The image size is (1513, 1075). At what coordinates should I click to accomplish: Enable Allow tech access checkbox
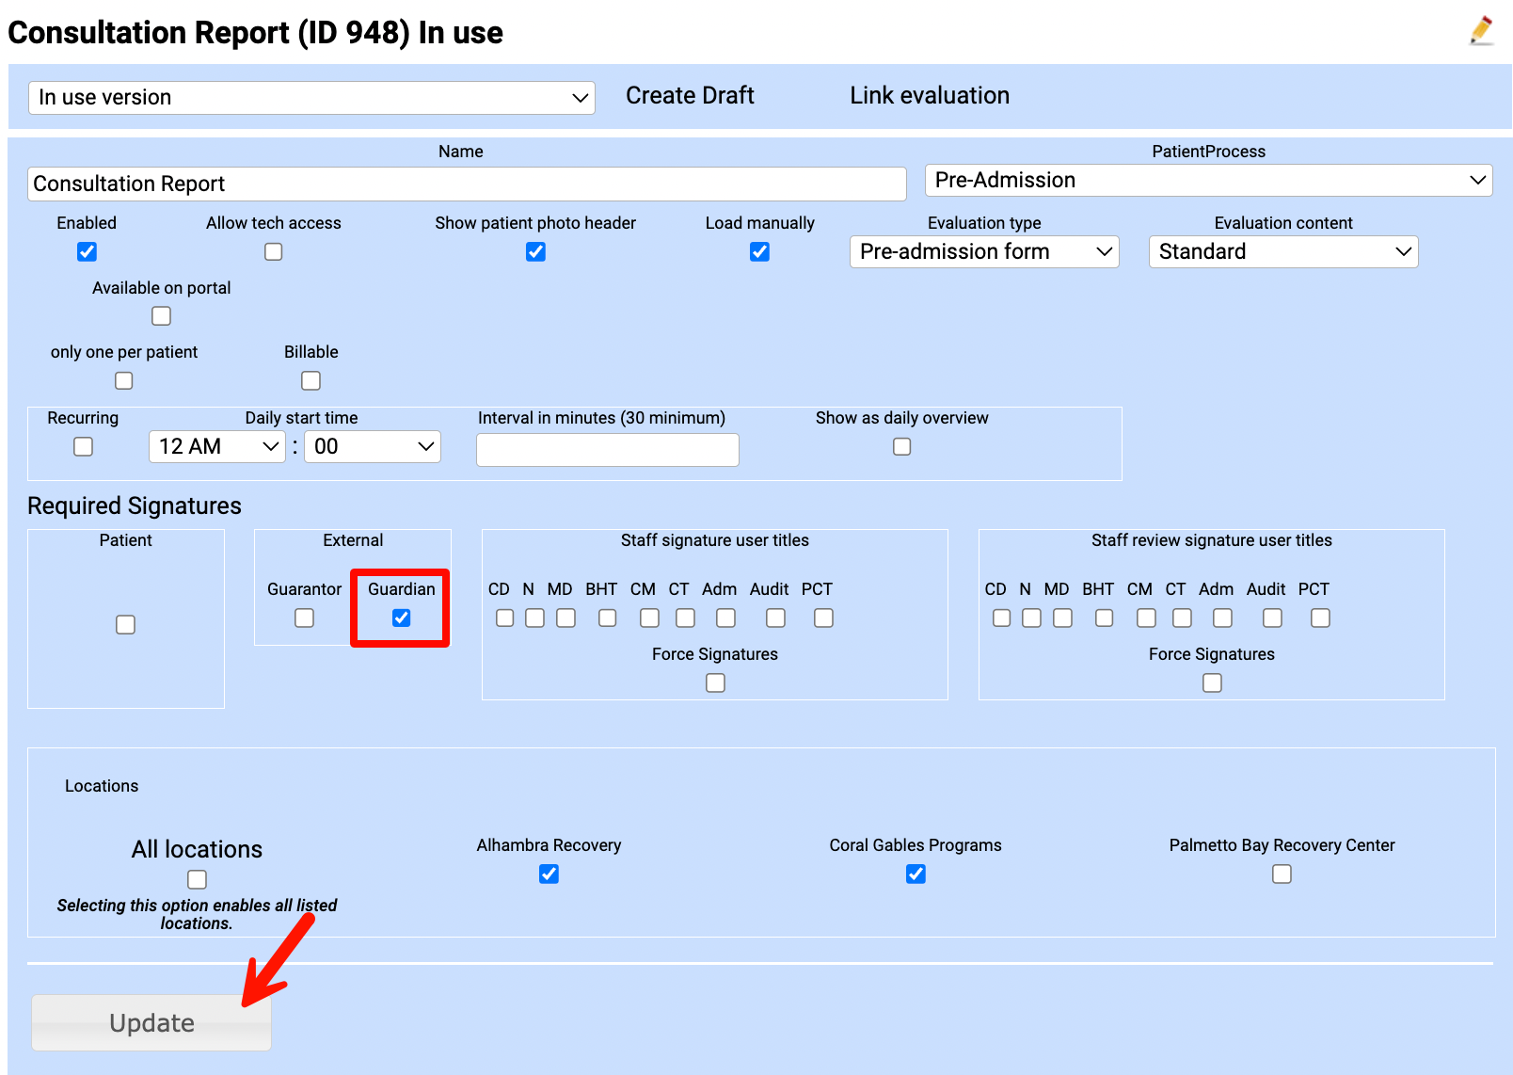273,252
